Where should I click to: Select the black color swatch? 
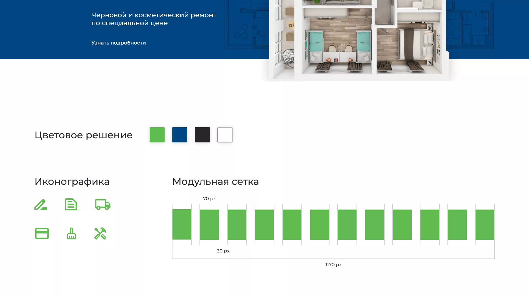point(202,135)
